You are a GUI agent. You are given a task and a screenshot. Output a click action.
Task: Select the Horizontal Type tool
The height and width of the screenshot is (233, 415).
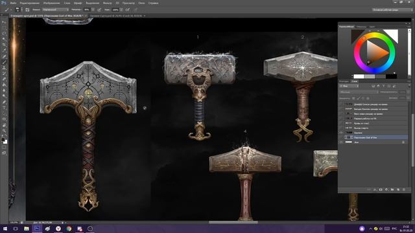pos(5,107)
